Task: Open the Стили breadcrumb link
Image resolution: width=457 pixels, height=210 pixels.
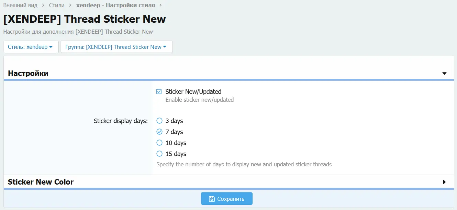Action: pos(56,5)
